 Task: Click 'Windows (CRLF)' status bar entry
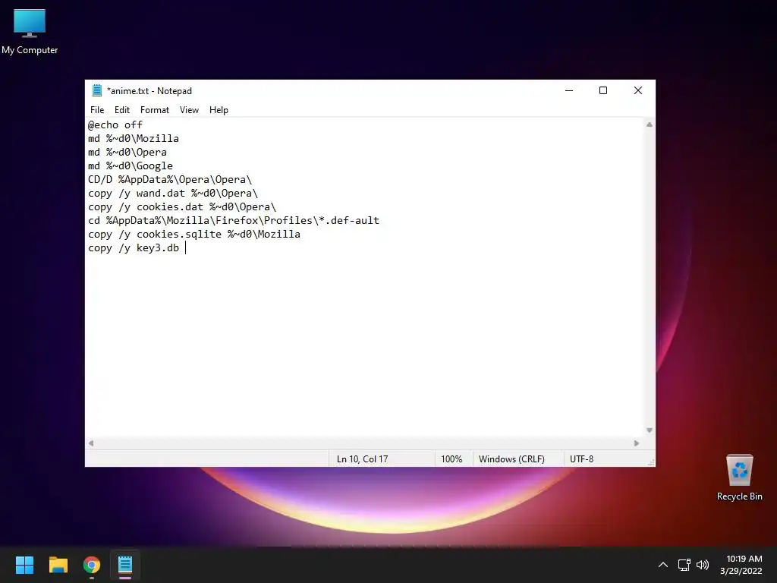[511, 459]
